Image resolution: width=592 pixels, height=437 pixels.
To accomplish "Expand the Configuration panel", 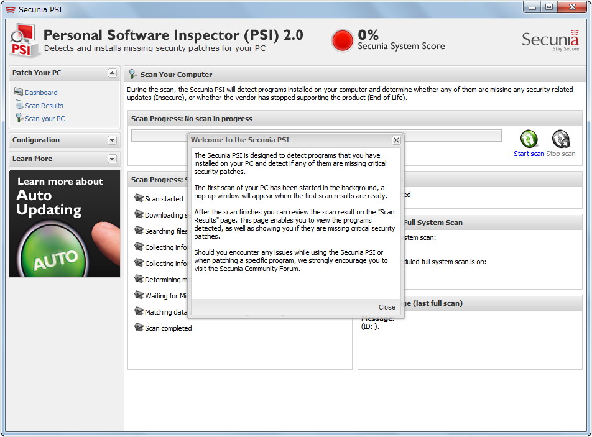I will (x=112, y=140).
